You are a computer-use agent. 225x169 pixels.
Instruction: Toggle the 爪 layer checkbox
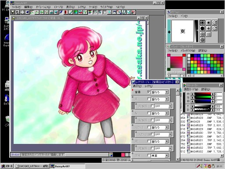149,99
